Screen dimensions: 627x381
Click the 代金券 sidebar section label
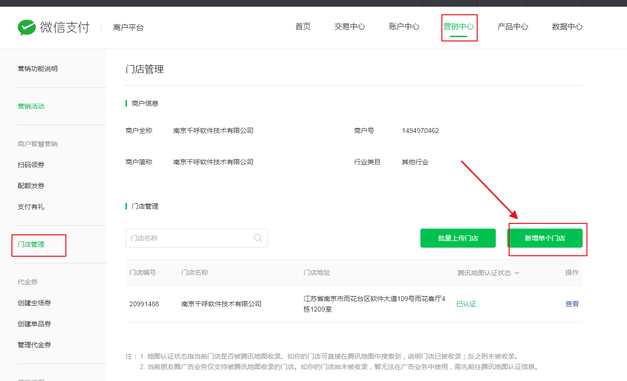tap(28, 282)
